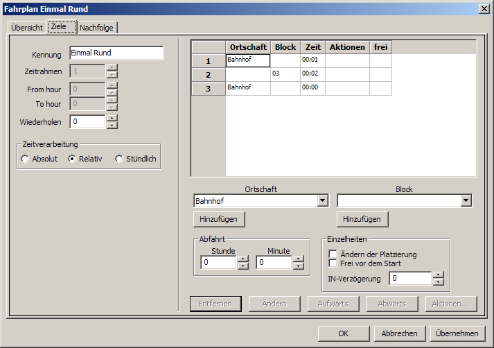The width and height of the screenshot is (494, 348).
Task: Open the Ortschaft dropdown list
Action: pos(322,201)
